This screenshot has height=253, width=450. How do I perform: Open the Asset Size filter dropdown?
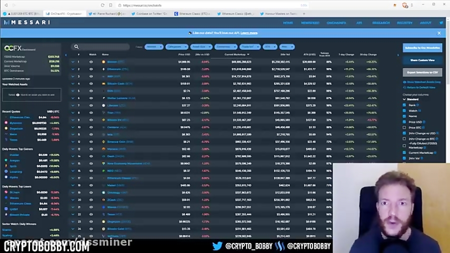click(201, 47)
